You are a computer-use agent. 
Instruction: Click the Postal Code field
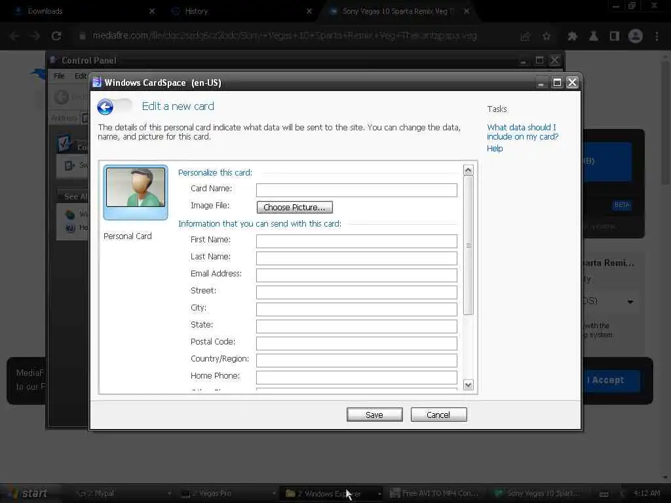coord(356,343)
